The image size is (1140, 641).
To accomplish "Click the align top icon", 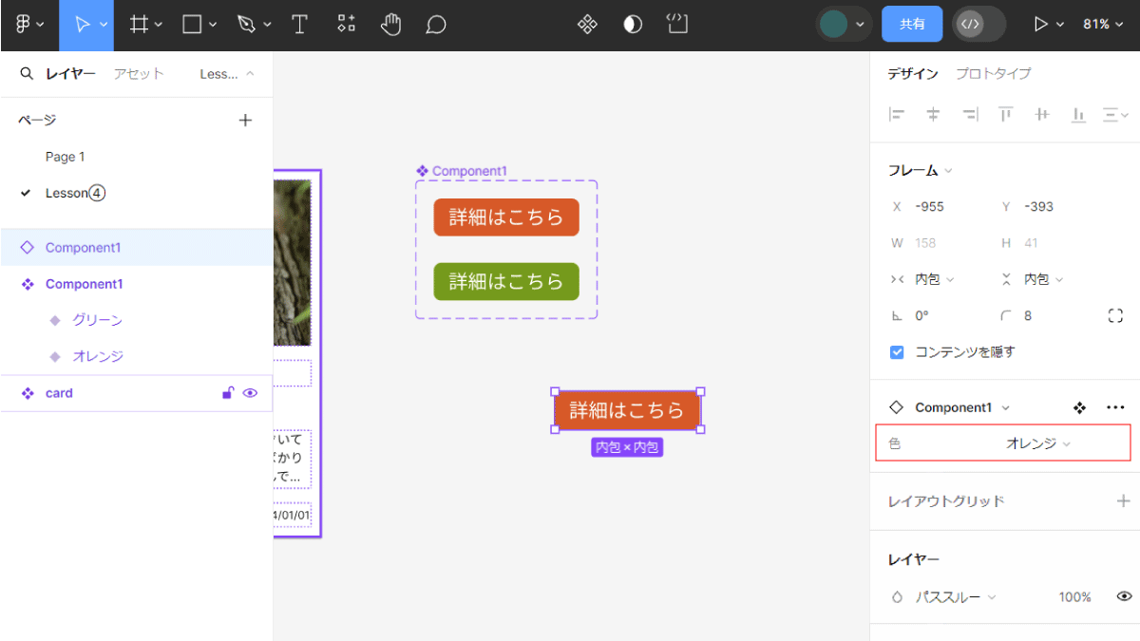I will 1005,115.
